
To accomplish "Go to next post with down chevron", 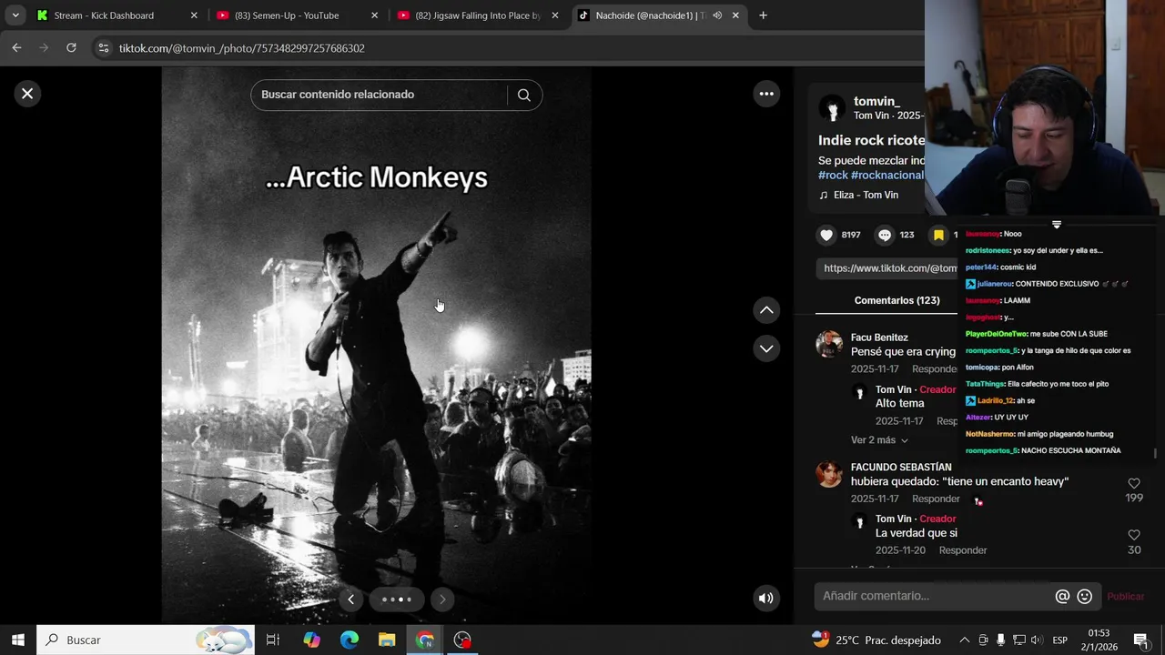I will pyautogui.click(x=766, y=348).
